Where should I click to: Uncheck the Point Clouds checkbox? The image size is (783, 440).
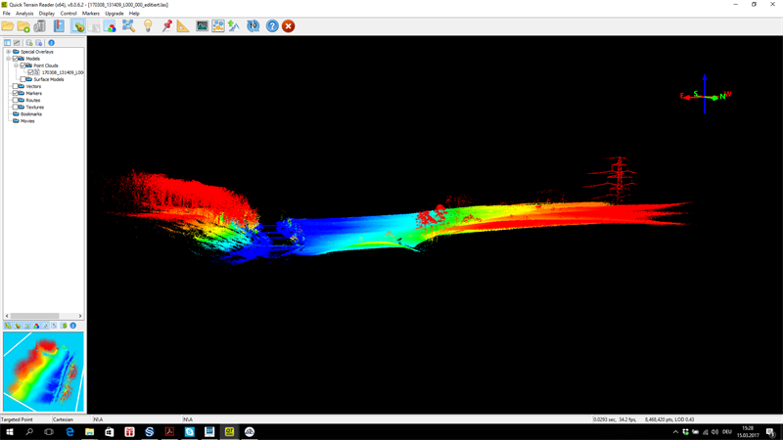[23, 66]
